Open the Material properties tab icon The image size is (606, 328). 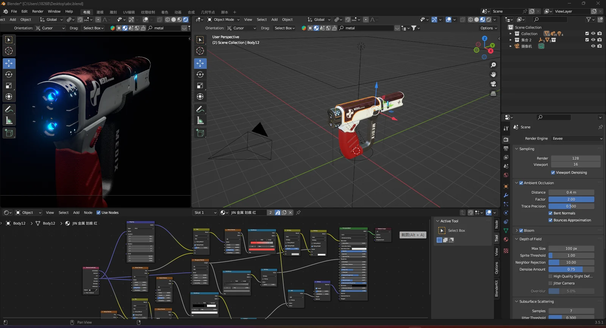pyautogui.click(x=506, y=239)
